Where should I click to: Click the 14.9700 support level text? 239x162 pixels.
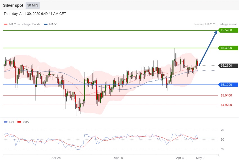pyautogui.click(x=226, y=105)
